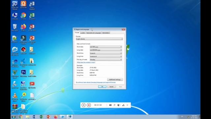The height and width of the screenshot is (119, 211).
Task: Expand the Short date format dropdown
Action: point(106,47)
